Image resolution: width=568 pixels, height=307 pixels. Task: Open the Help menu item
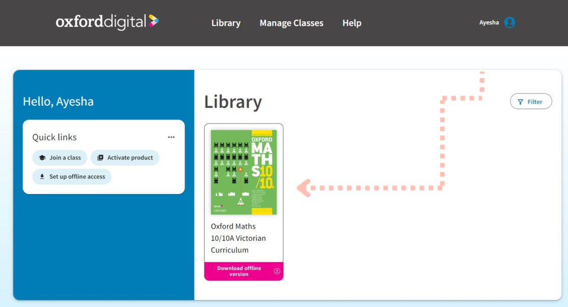(x=351, y=23)
